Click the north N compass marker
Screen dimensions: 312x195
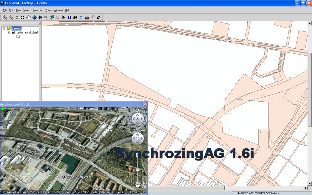click(x=137, y=110)
